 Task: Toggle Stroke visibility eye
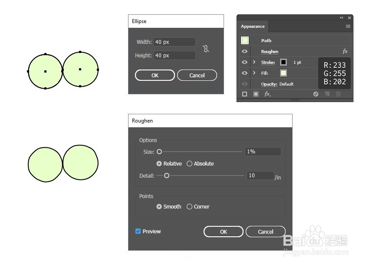click(244, 63)
